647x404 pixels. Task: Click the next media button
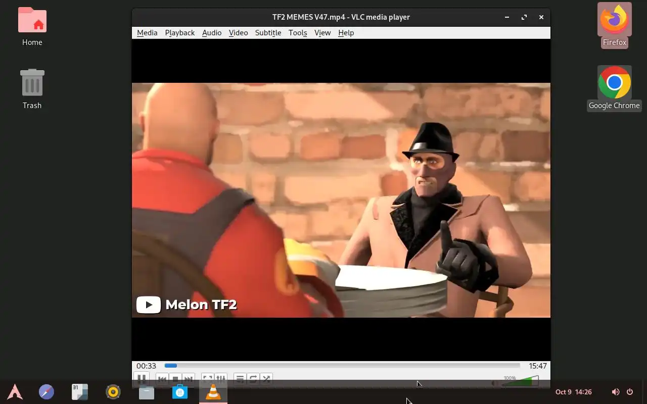coord(188,379)
